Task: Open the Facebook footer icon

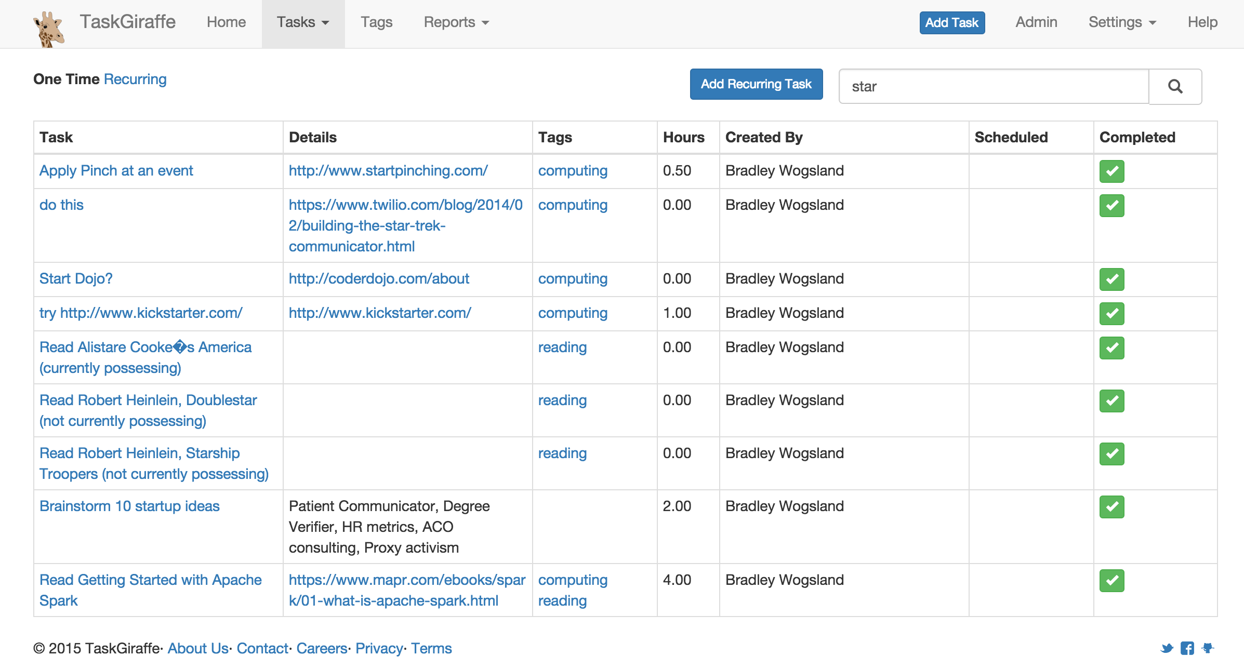Action: (1187, 648)
